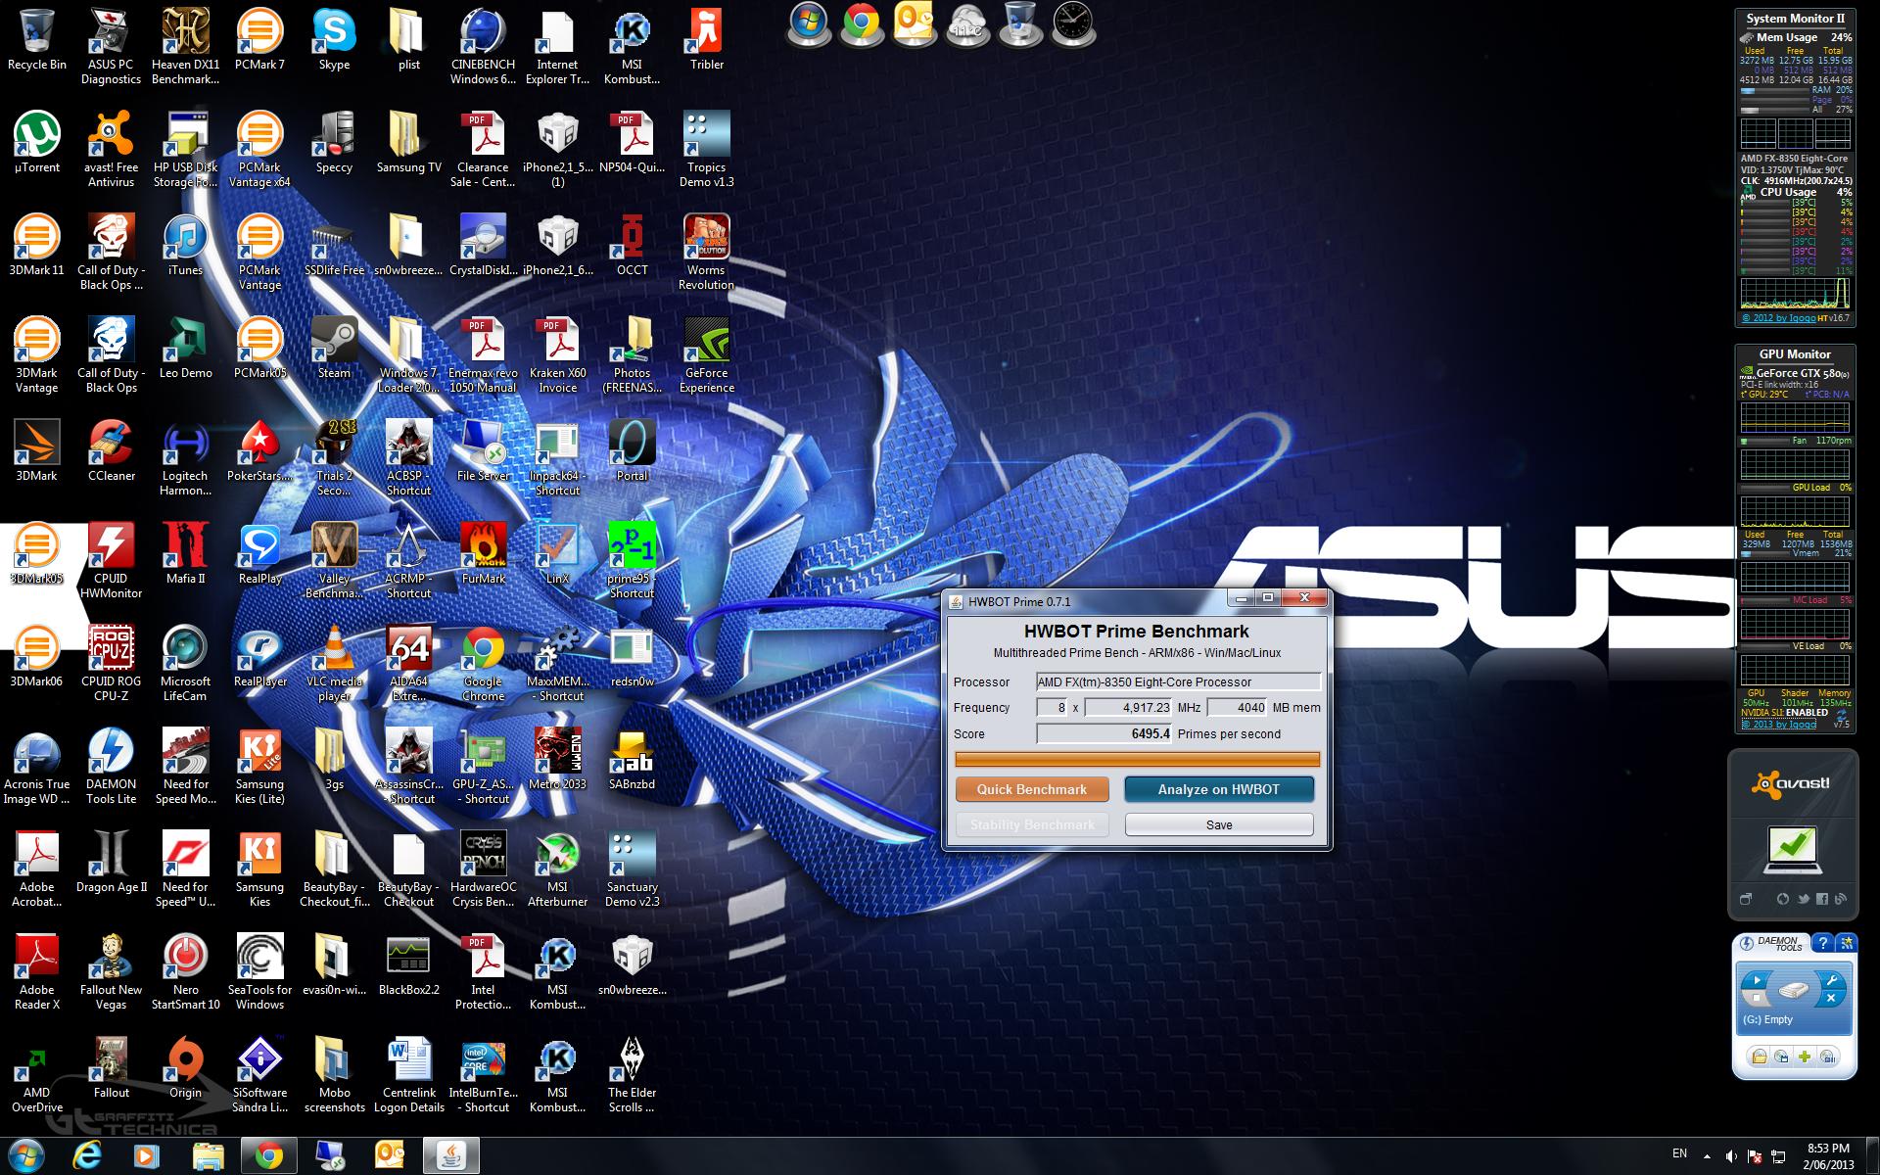This screenshot has height=1175, width=1880.
Task: Select the avast! Free Antivirus shortcut
Action: coord(111,148)
